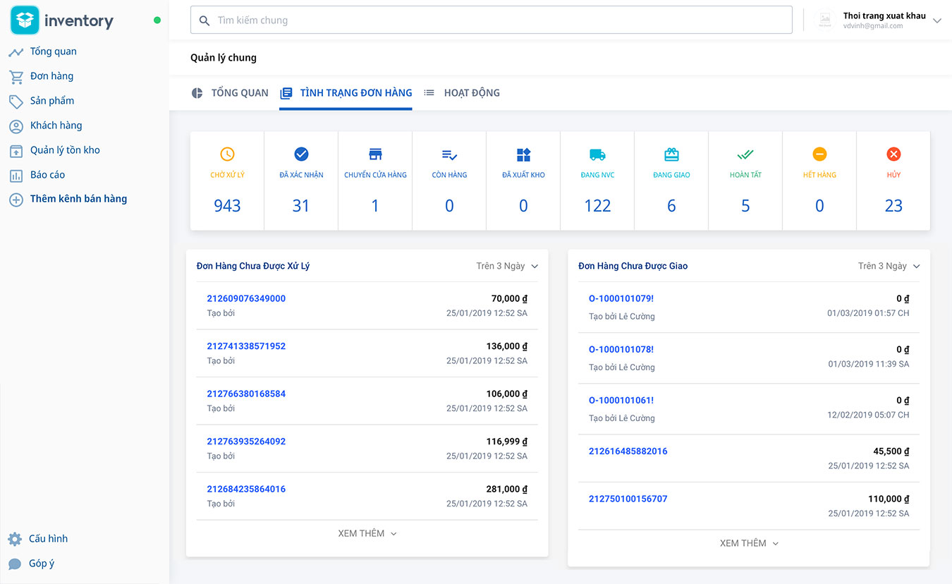Open Trên 3 Ngày filter for undelivered orders
Image resolution: width=952 pixels, height=584 pixels.
coord(889,266)
